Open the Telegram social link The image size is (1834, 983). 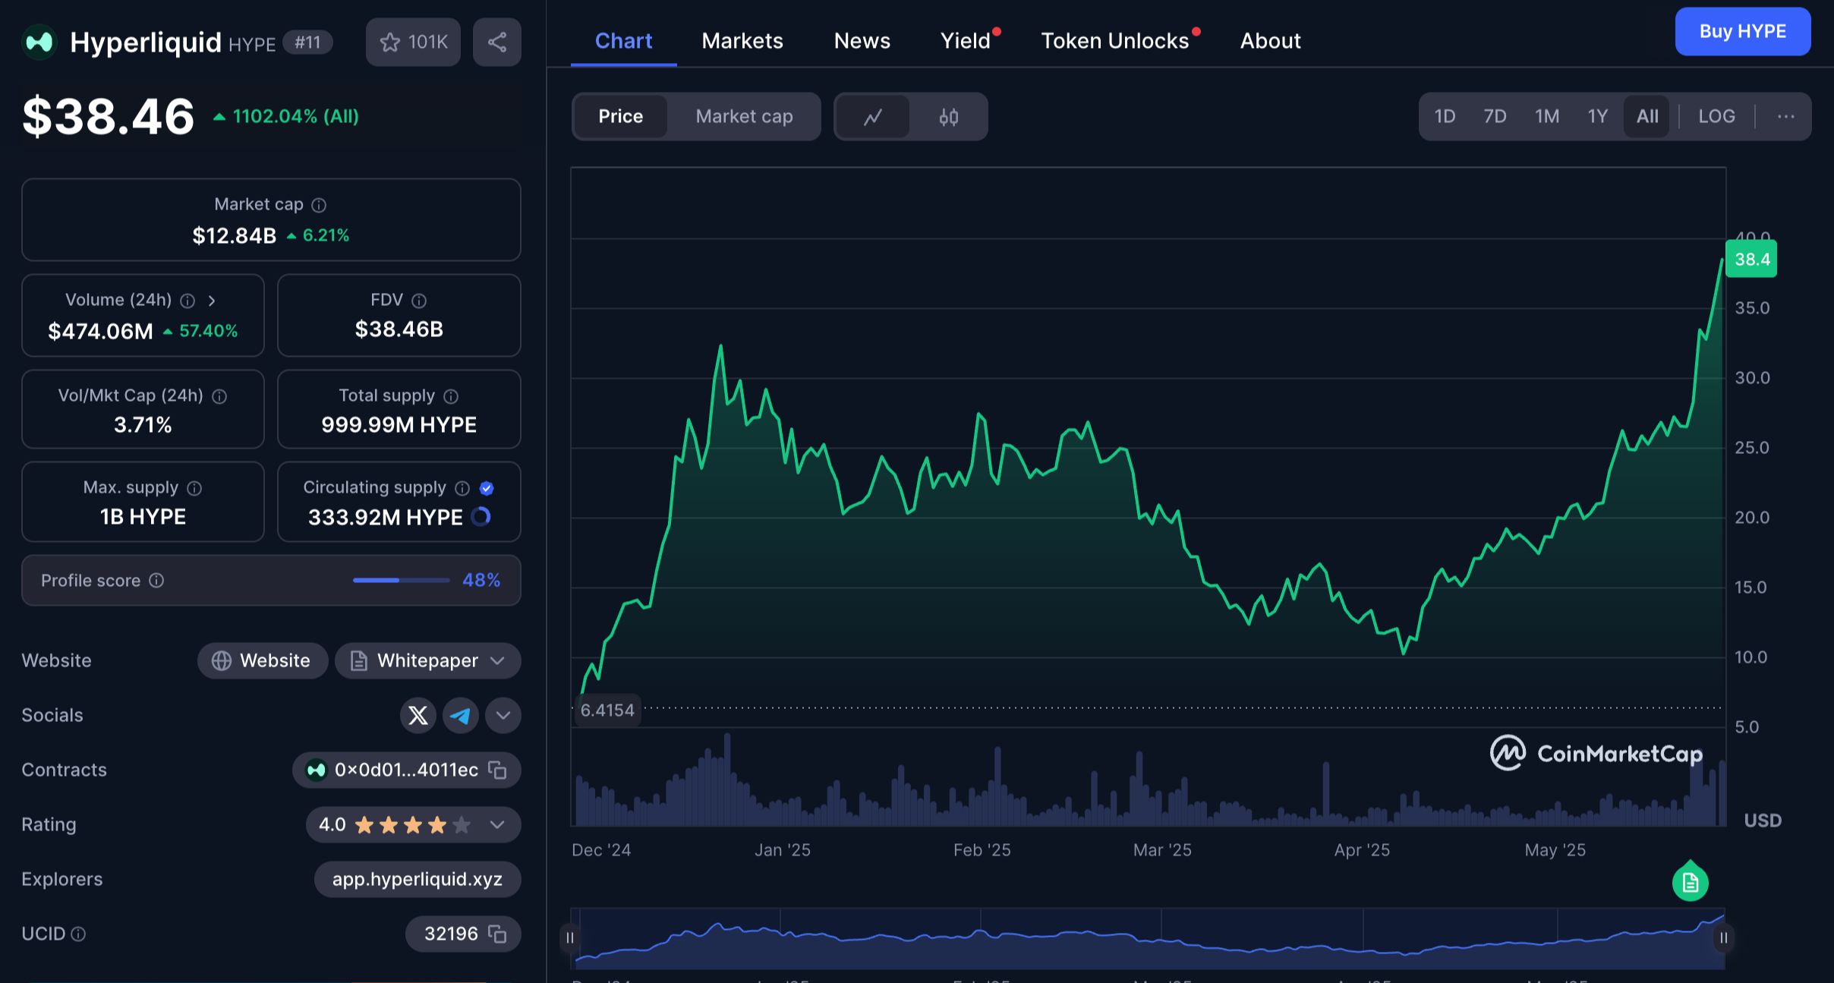click(460, 715)
